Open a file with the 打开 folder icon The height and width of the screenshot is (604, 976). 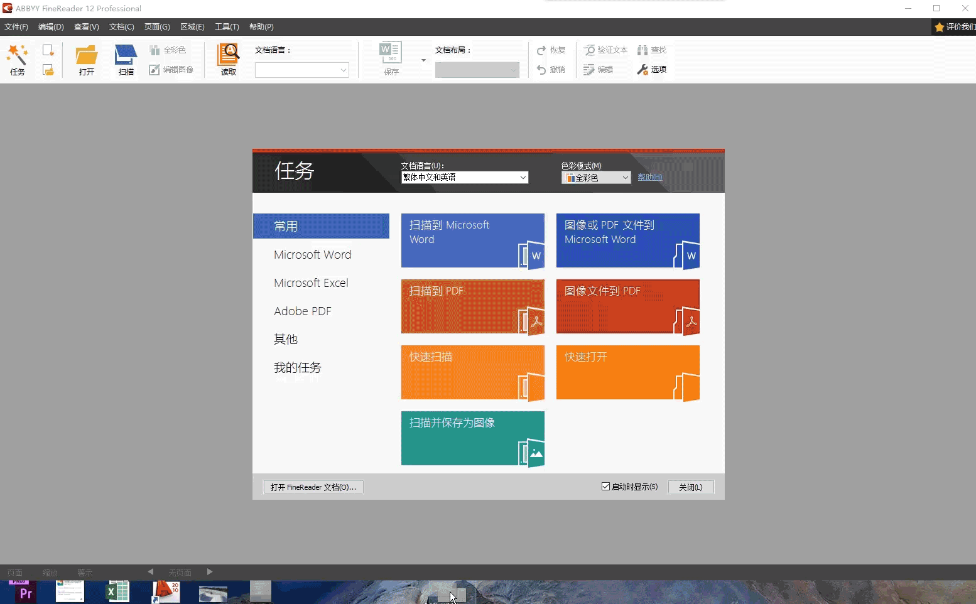click(x=87, y=57)
